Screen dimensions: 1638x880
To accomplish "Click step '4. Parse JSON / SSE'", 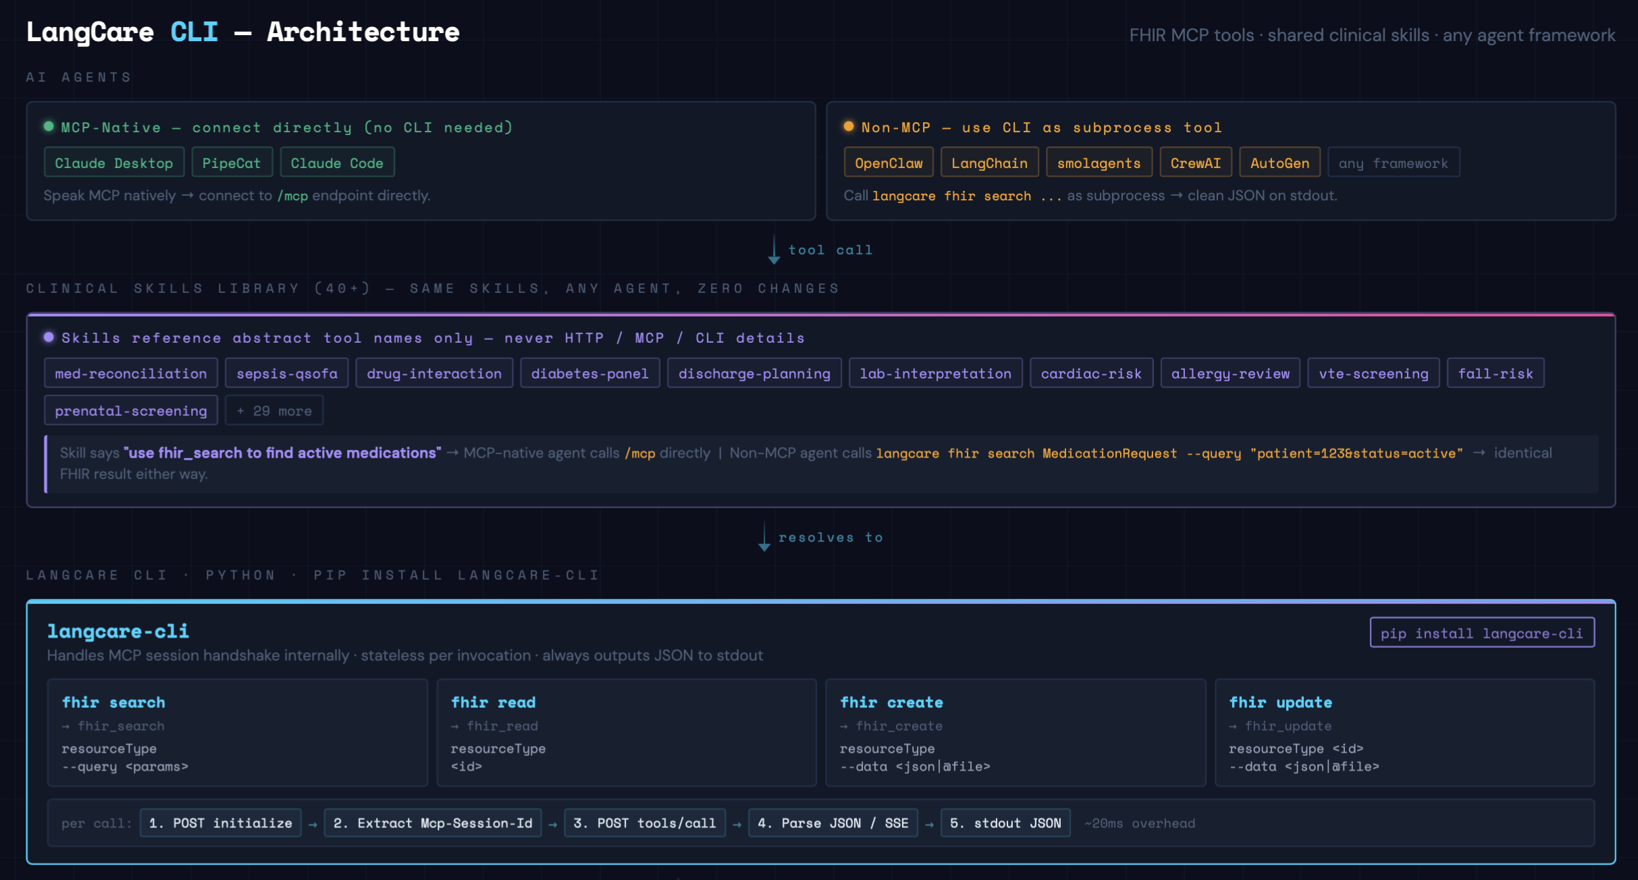I will pos(833,823).
